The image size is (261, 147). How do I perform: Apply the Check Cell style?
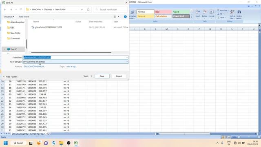click(181, 16)
